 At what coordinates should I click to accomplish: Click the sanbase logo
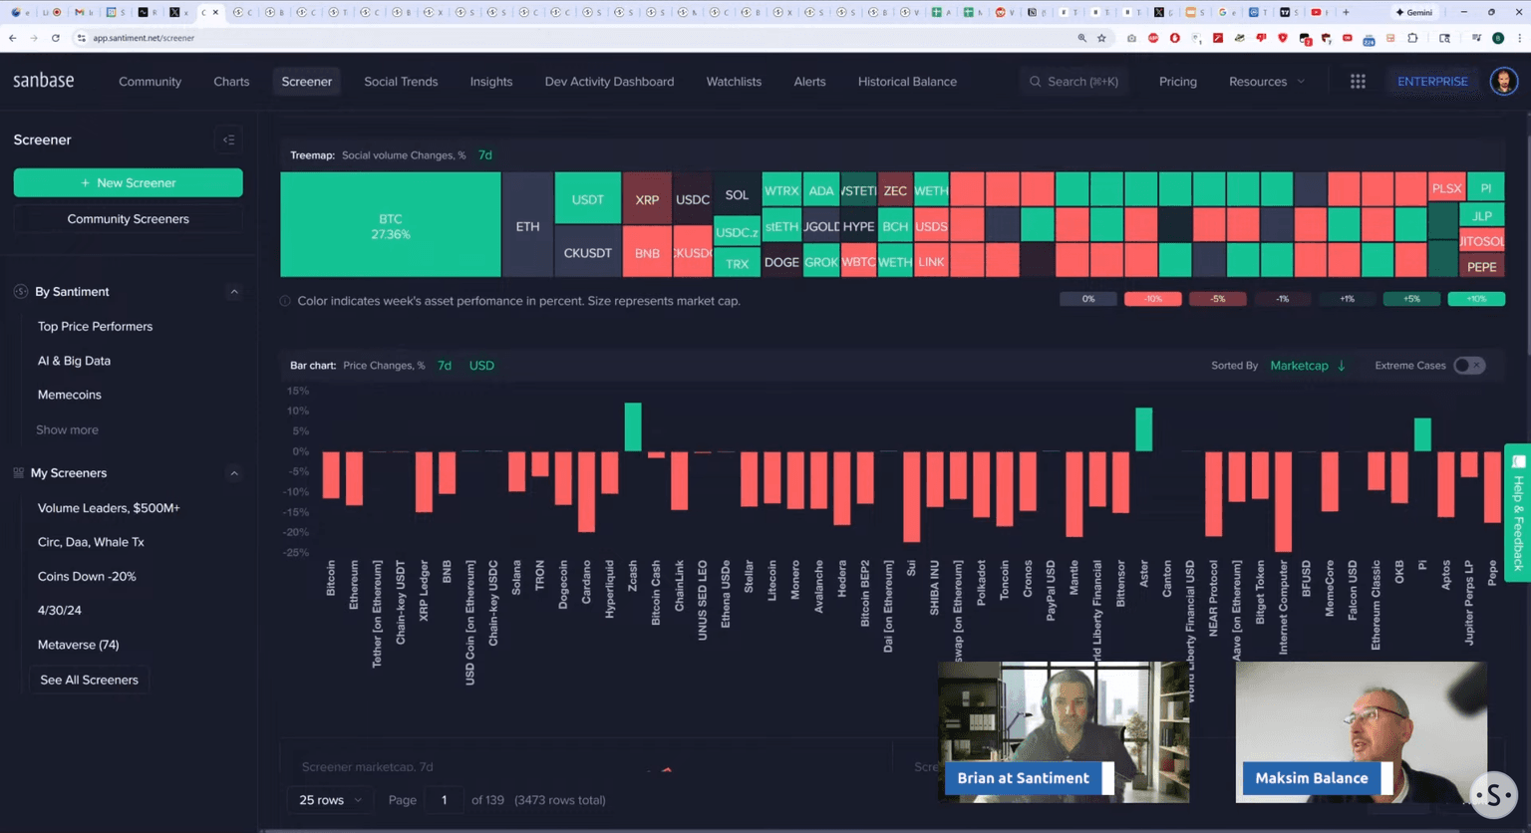pyautogui.click(x=44, y=82)
